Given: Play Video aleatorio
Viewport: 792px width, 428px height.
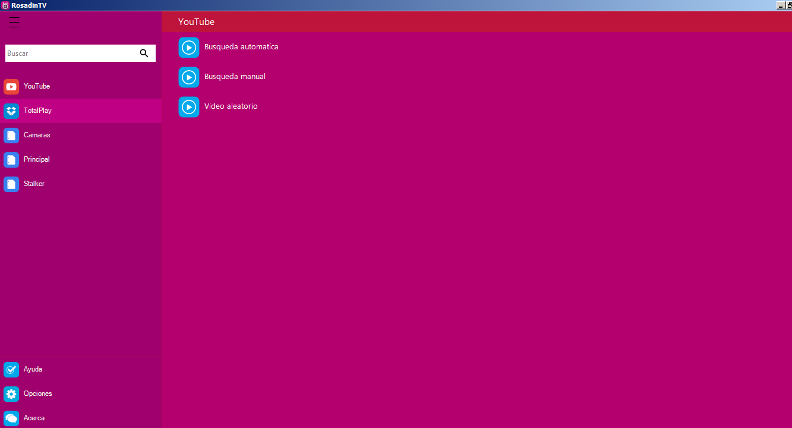Looking at the screenshot, I should pos(231,106).
